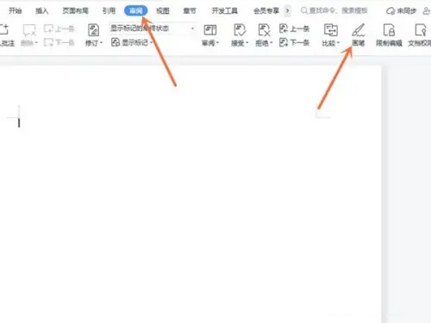Switch to the 插入 (Insert) tab
This screenshot has height=323, width=431.
41,11
